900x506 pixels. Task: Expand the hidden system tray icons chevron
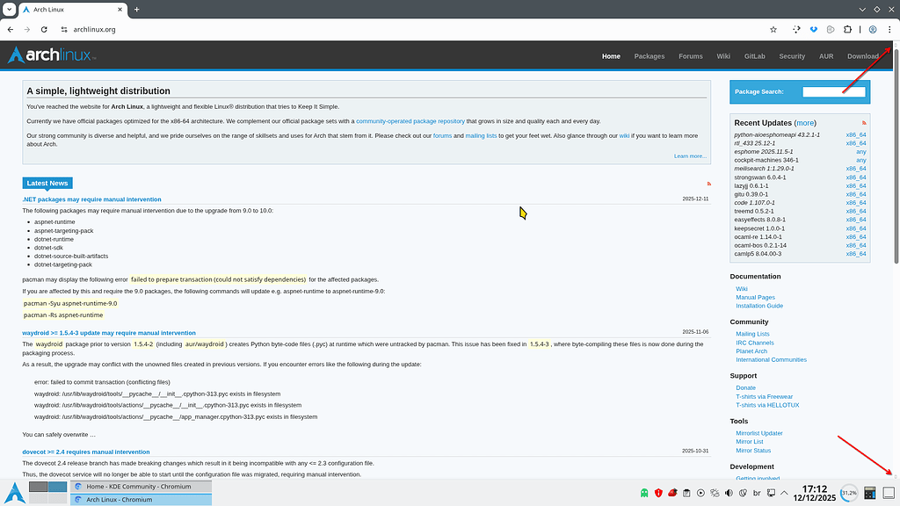pyautogui.click(x=783, y=492)
